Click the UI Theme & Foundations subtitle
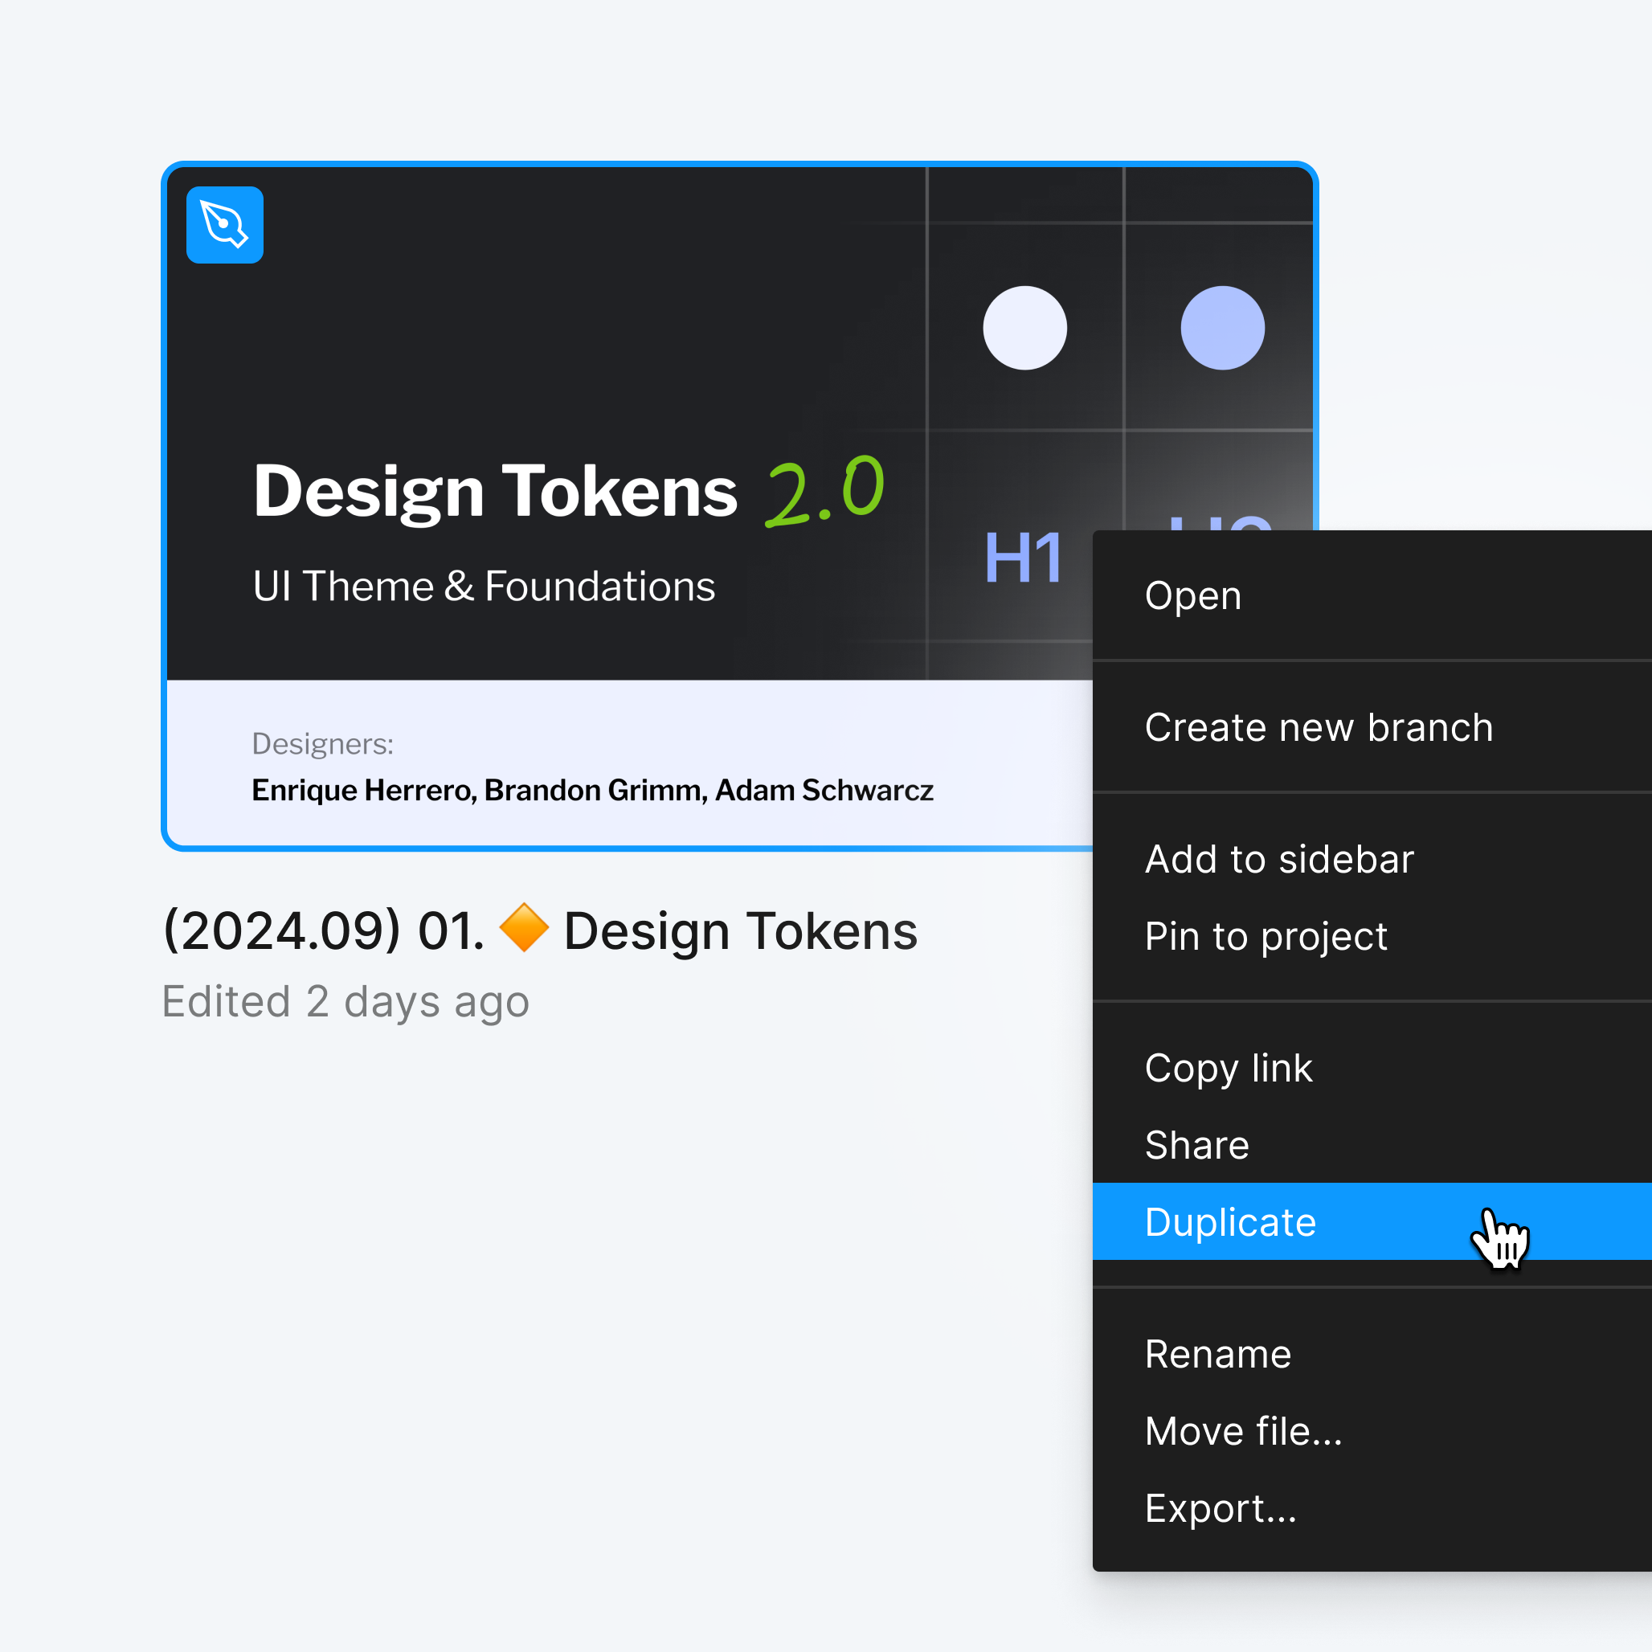Viewport: 1652px width, 1652px height. pyautogui.click(x=484, y=586)
